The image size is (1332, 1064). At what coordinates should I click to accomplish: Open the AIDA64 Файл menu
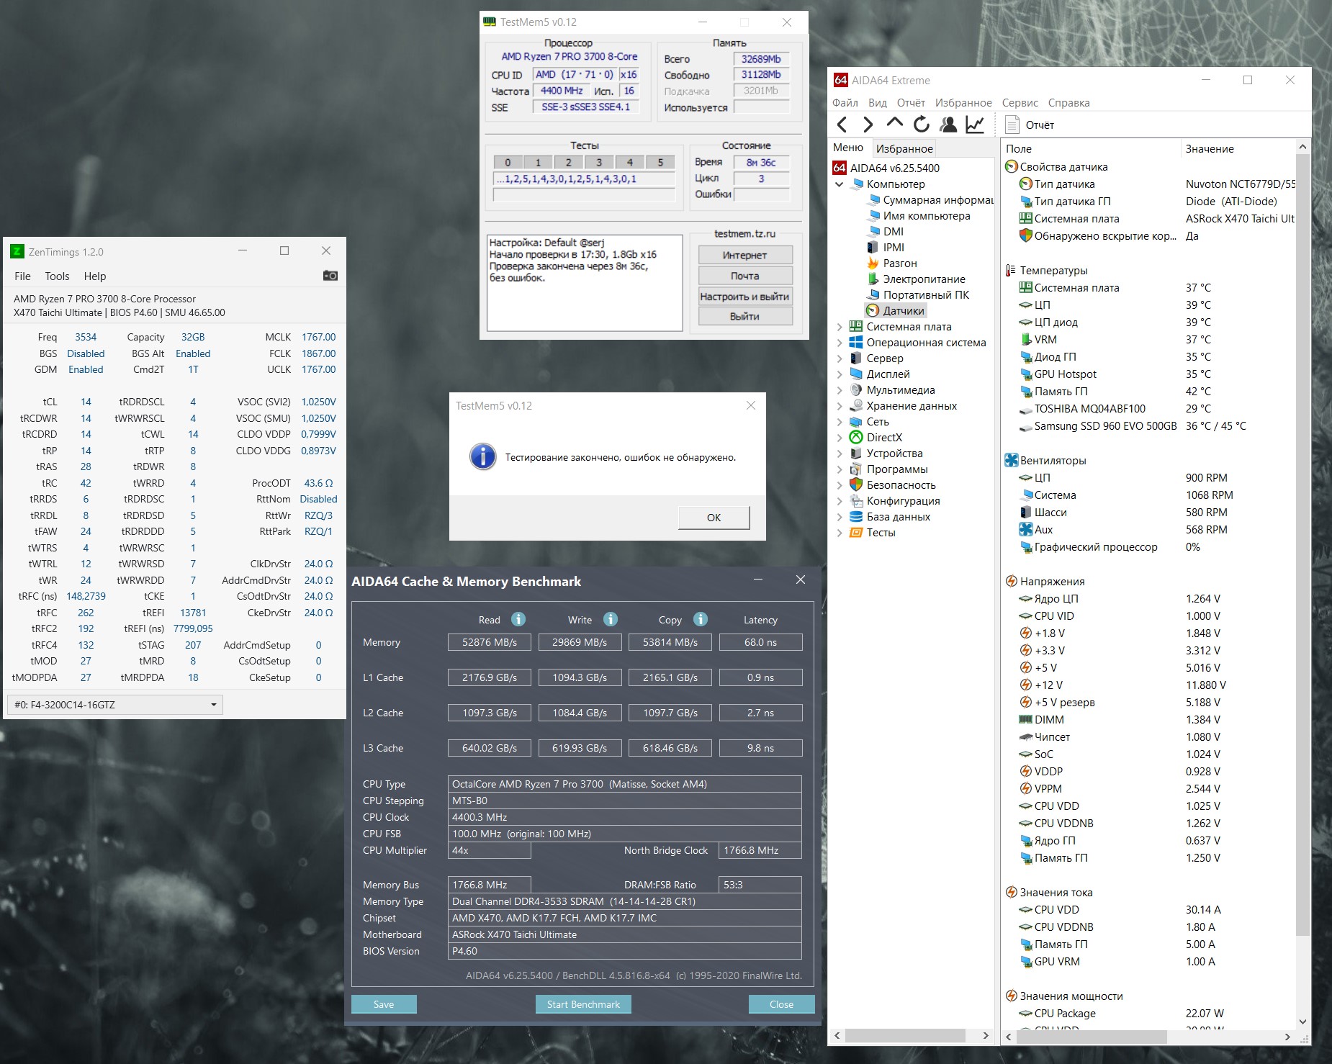click(845, 102)
